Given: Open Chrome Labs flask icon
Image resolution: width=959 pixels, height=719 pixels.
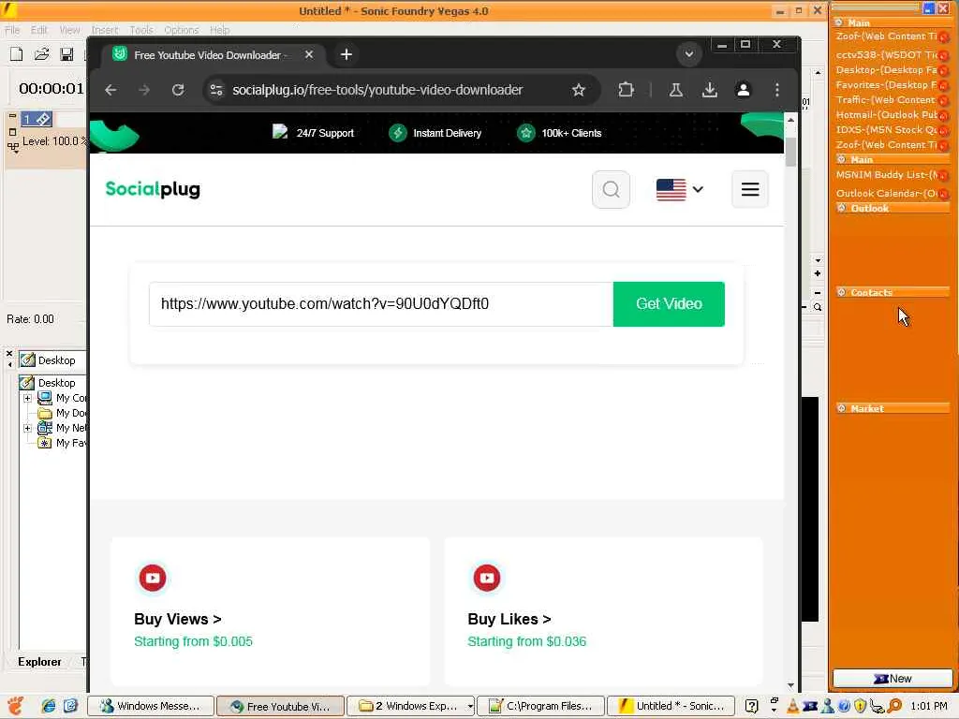Looking at the screenshot, I should pyautogui.click(x=676, y=90).
